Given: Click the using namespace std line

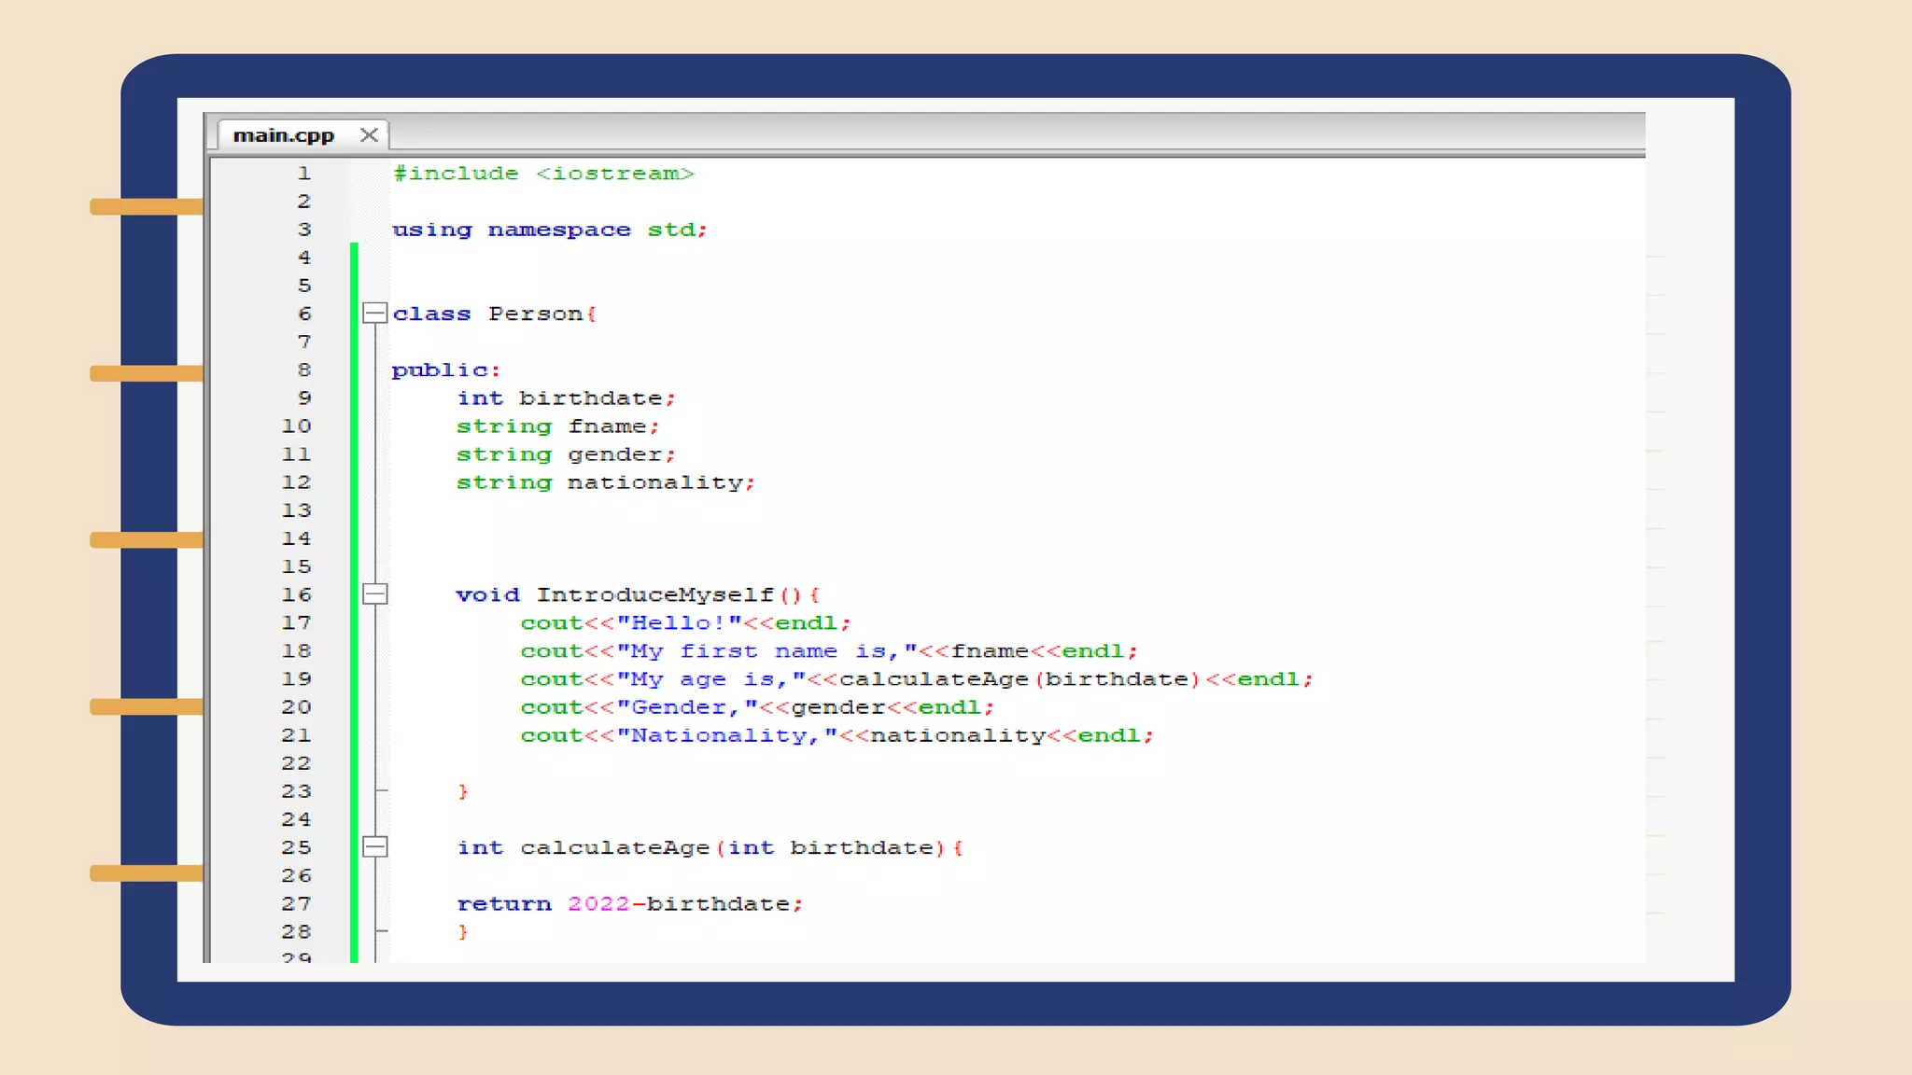Looking at the screenshot, I should point(549,230).
